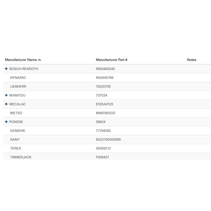211x211 pixels.
Task: Select the METSO manufacturer name
Action: pyautogui.click(x=16, y=113)
